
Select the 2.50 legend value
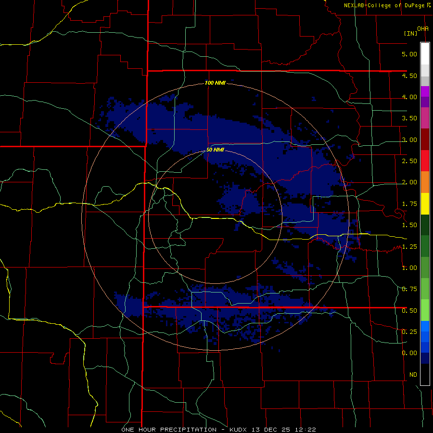click(409, 161)
